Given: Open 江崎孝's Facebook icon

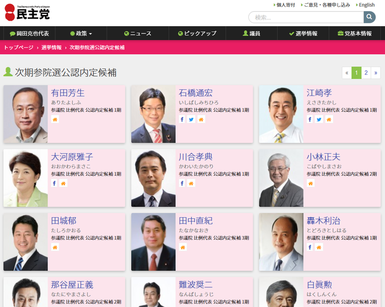Looking at the screenshot, I should [x=310, y=119].
